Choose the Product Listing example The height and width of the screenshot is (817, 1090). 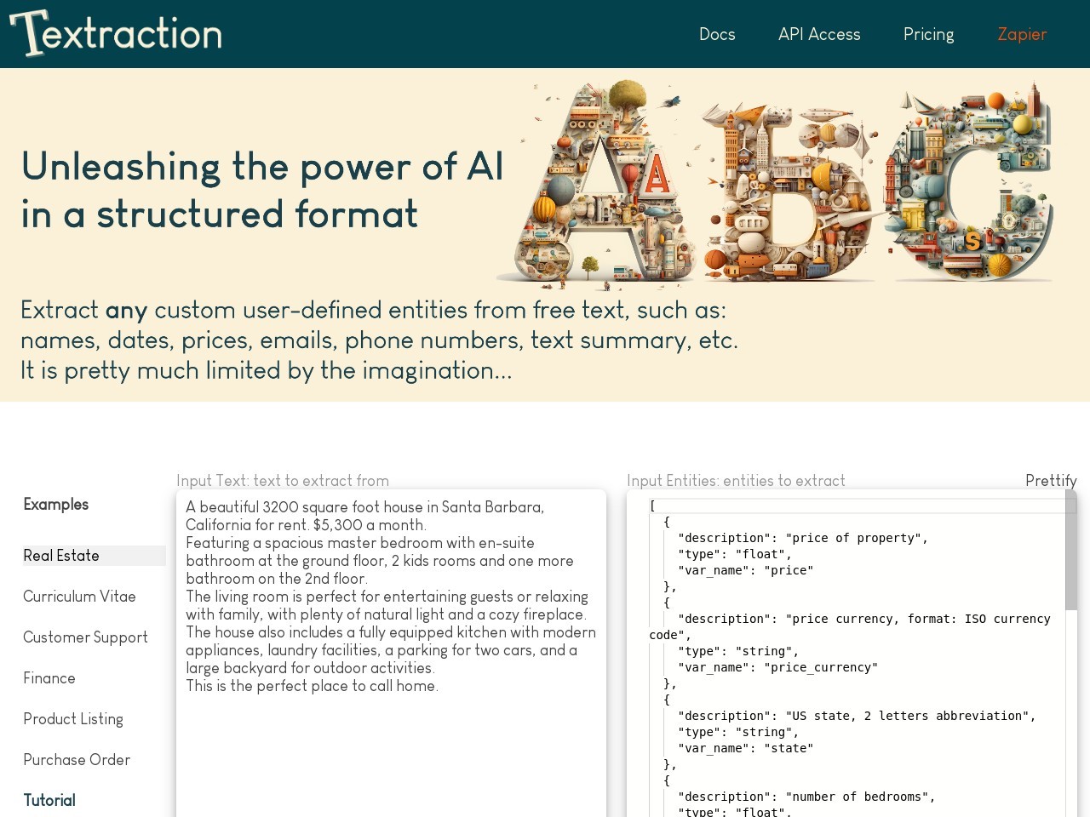click(73, 719)
